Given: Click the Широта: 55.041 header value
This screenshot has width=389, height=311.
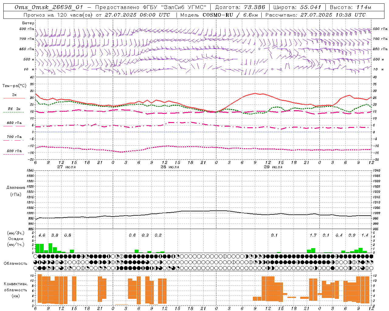Looking at the screenshot, I should (297, 7).
